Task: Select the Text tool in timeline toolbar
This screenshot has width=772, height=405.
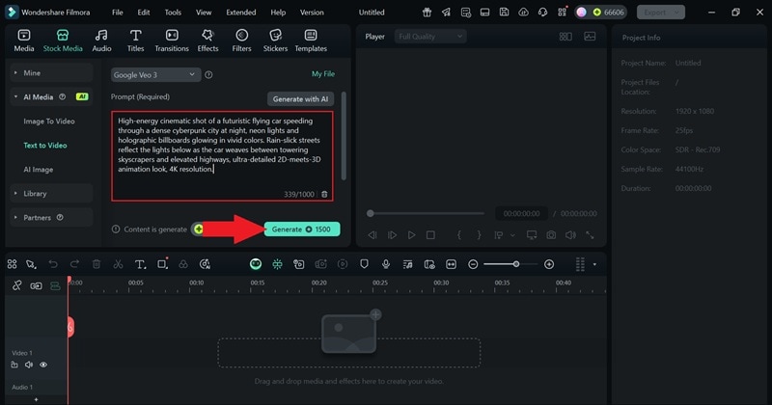Action: click(140, 265)
